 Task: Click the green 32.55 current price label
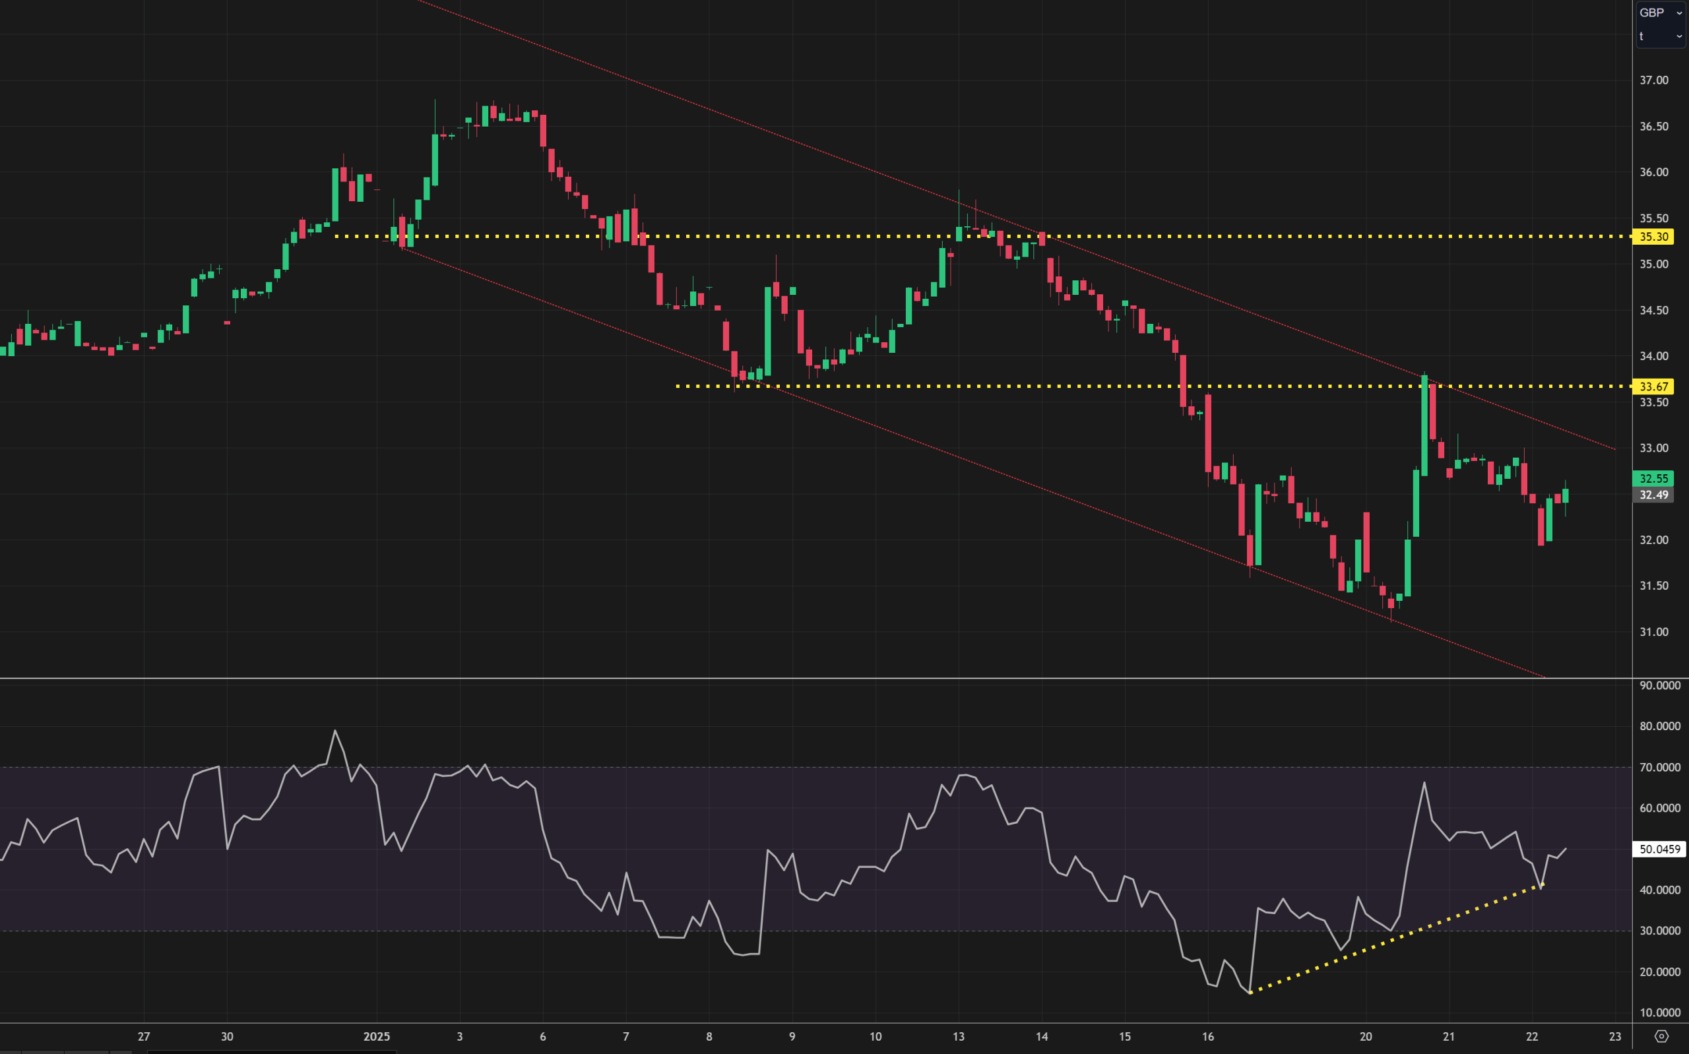pos(1653,478)
